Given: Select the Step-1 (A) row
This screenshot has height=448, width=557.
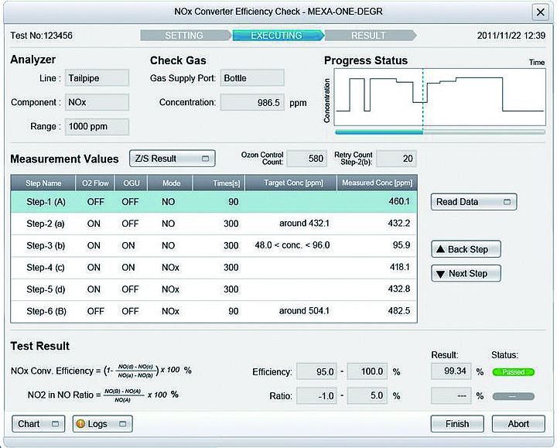Looking at the screenshot, I should pos(214,202).
